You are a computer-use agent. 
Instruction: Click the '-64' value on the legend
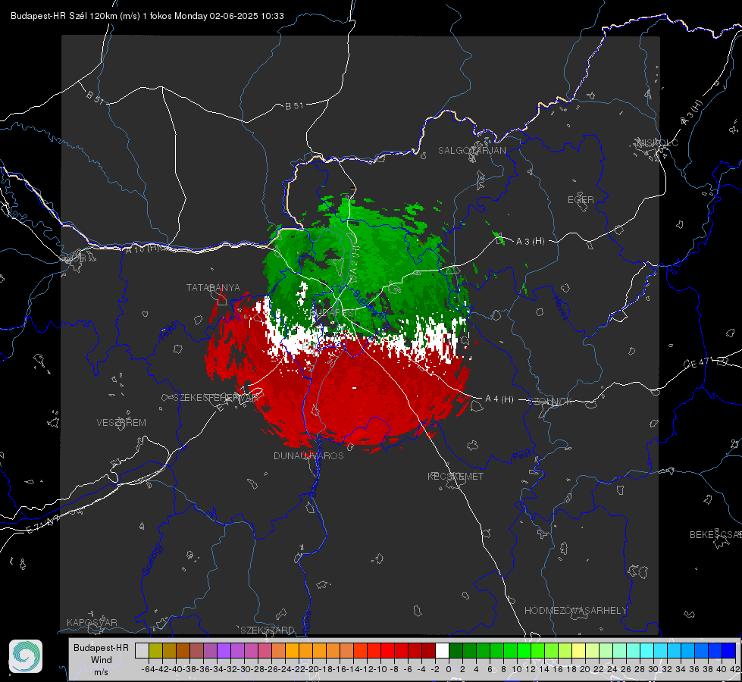click(x=148, y=669)
